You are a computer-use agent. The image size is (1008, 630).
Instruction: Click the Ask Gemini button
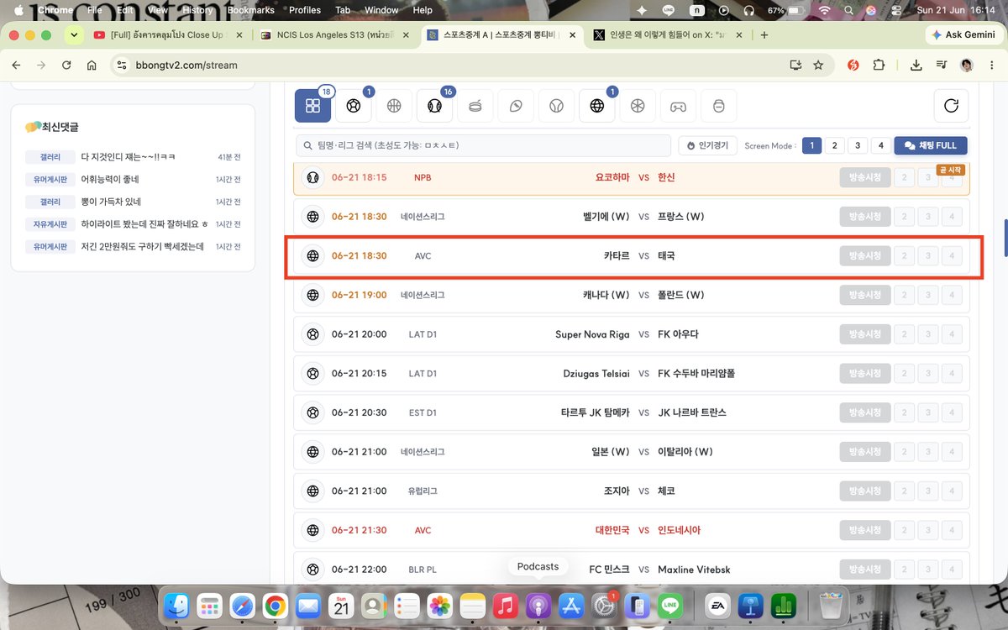pyautogui.click(x=963, y=35)
